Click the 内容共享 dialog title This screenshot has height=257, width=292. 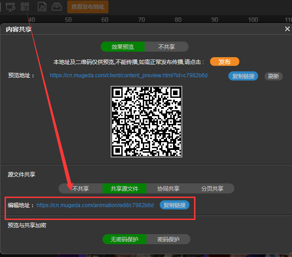tap(19, 29)
